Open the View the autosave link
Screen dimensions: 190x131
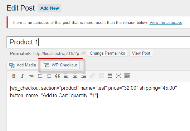[166, 23]
